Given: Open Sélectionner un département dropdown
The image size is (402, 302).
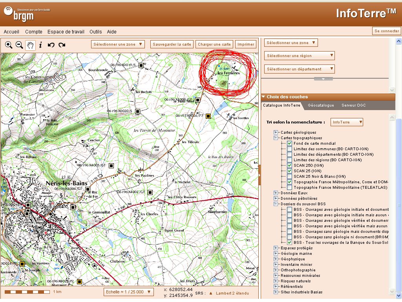Looking at the screenshot, I should point(299,69).
